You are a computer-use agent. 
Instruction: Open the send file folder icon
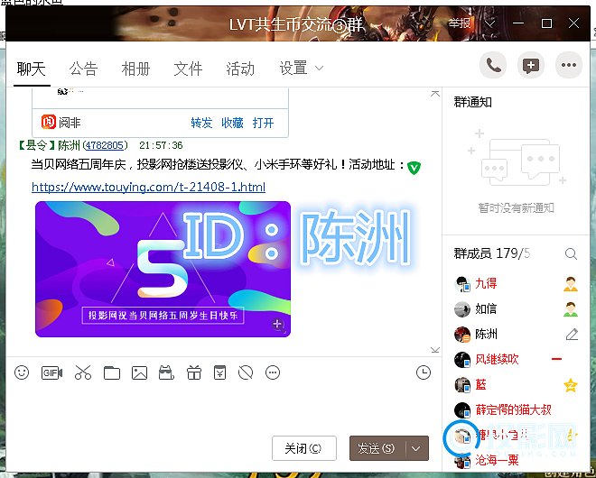(111, 372)
